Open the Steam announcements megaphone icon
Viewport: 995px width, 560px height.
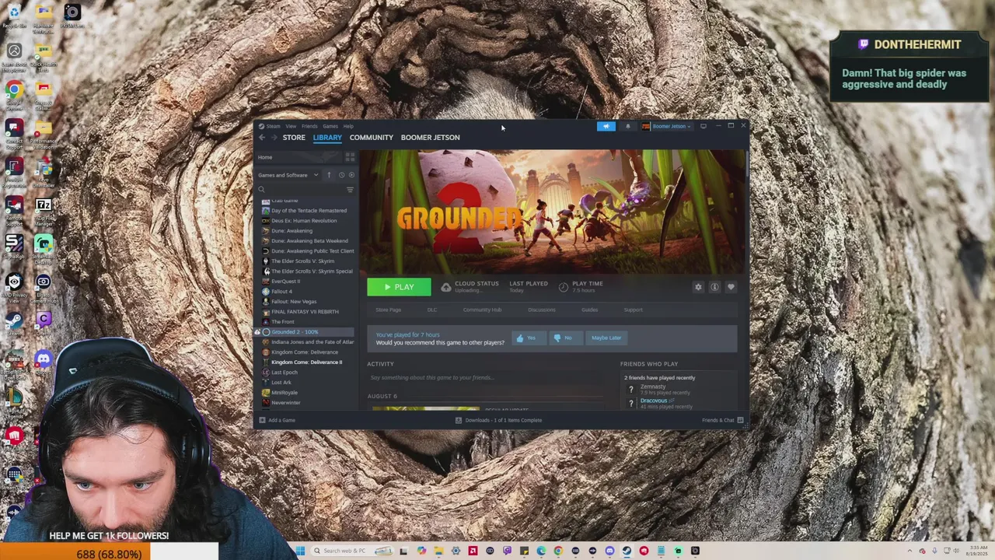606,126
